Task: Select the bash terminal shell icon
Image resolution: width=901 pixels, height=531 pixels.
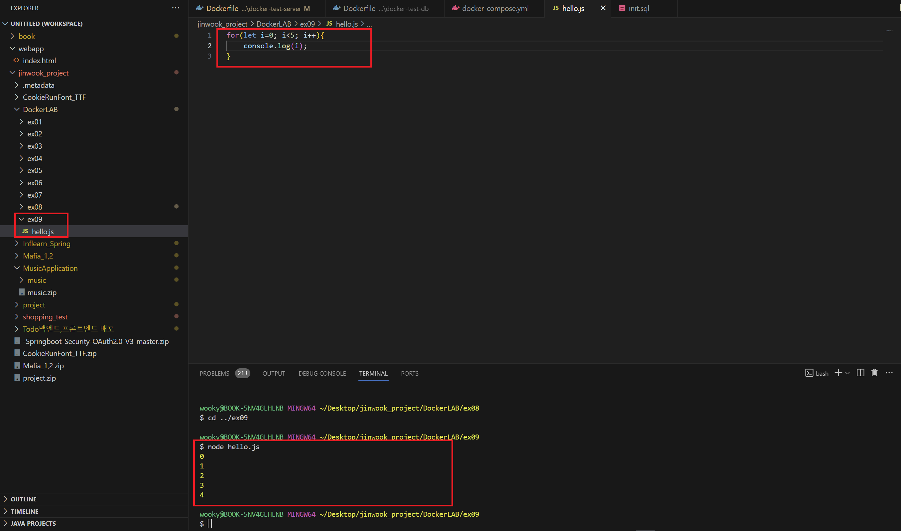Action: coord(809,373)
